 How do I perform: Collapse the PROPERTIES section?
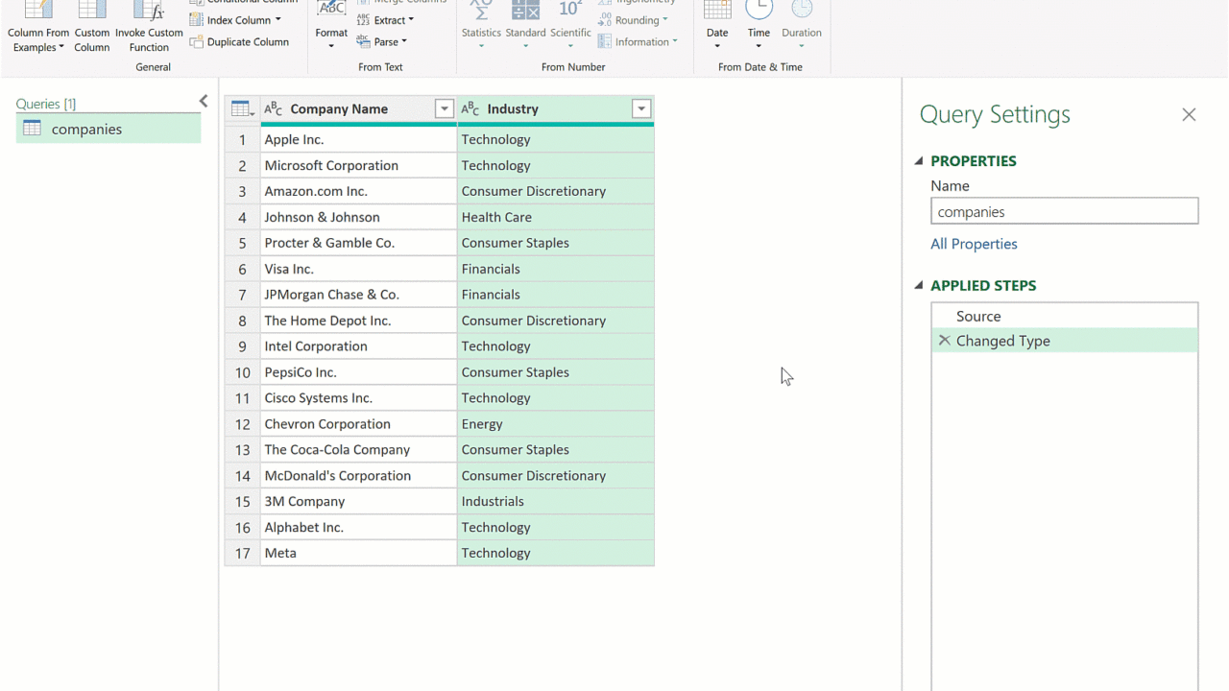[919, 161]
